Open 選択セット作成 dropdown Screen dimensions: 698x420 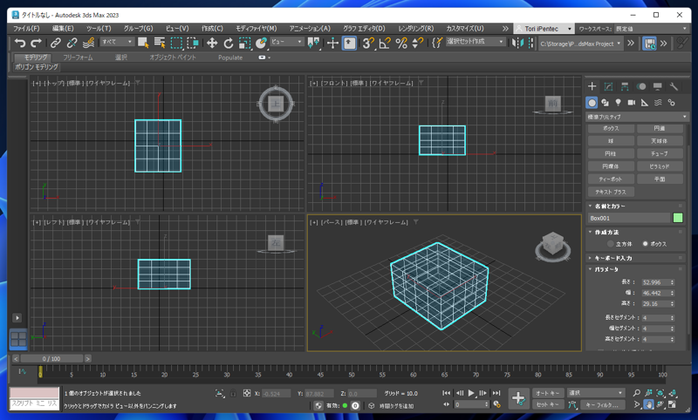[x=476, y=42]
